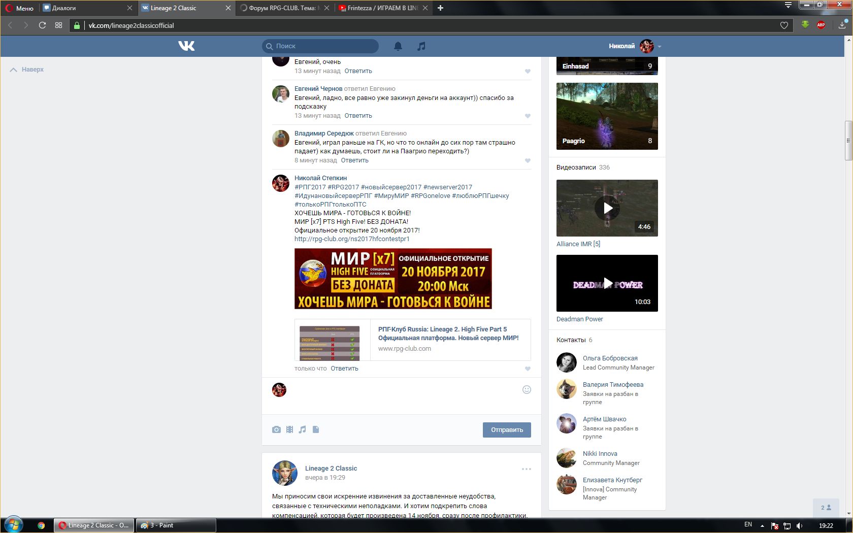The image size is (853, 533).
Task: Open the notifications bell
Action: (398, 46)
